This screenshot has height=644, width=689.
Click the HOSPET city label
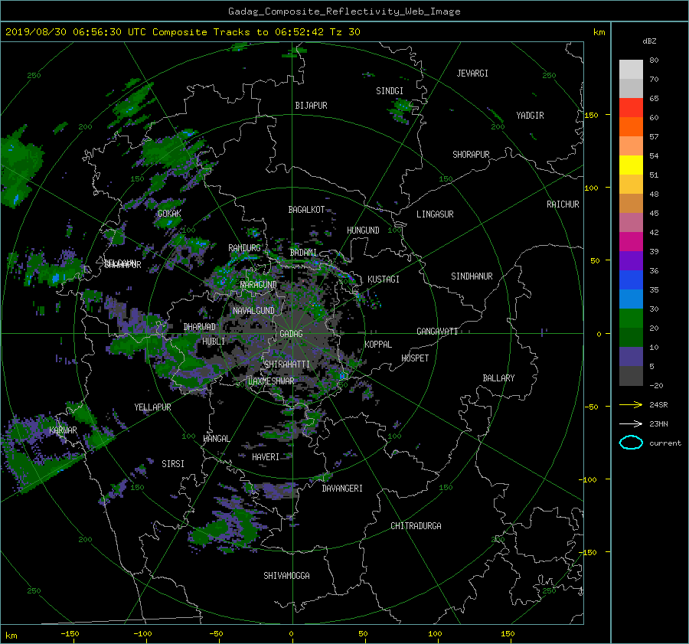(415, 358)
